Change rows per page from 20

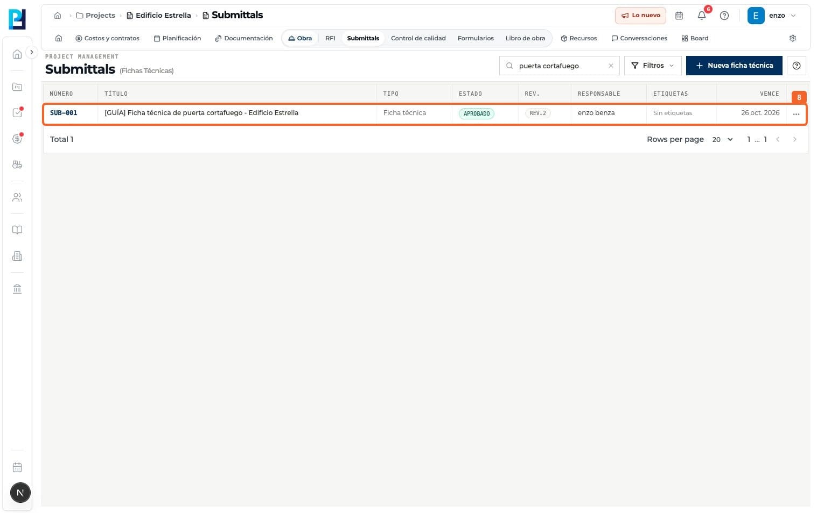pos(722,139)
